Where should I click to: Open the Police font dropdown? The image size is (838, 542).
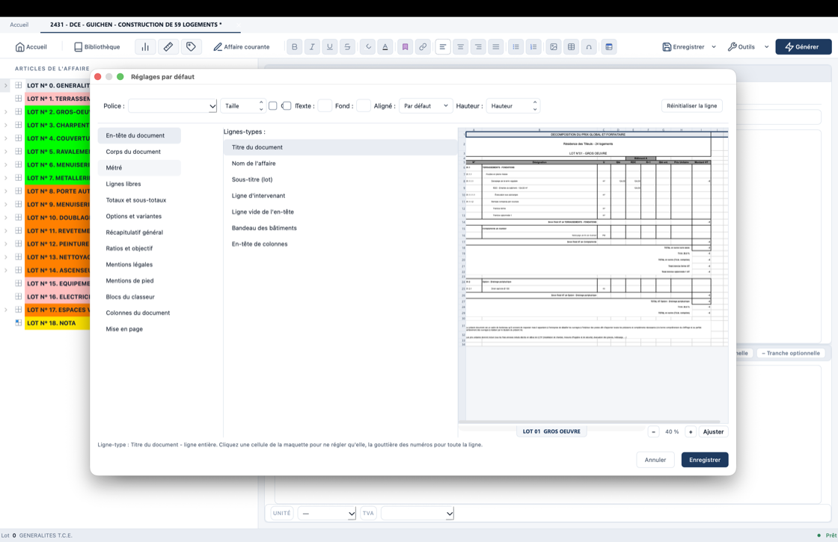[x=172, y=105]
